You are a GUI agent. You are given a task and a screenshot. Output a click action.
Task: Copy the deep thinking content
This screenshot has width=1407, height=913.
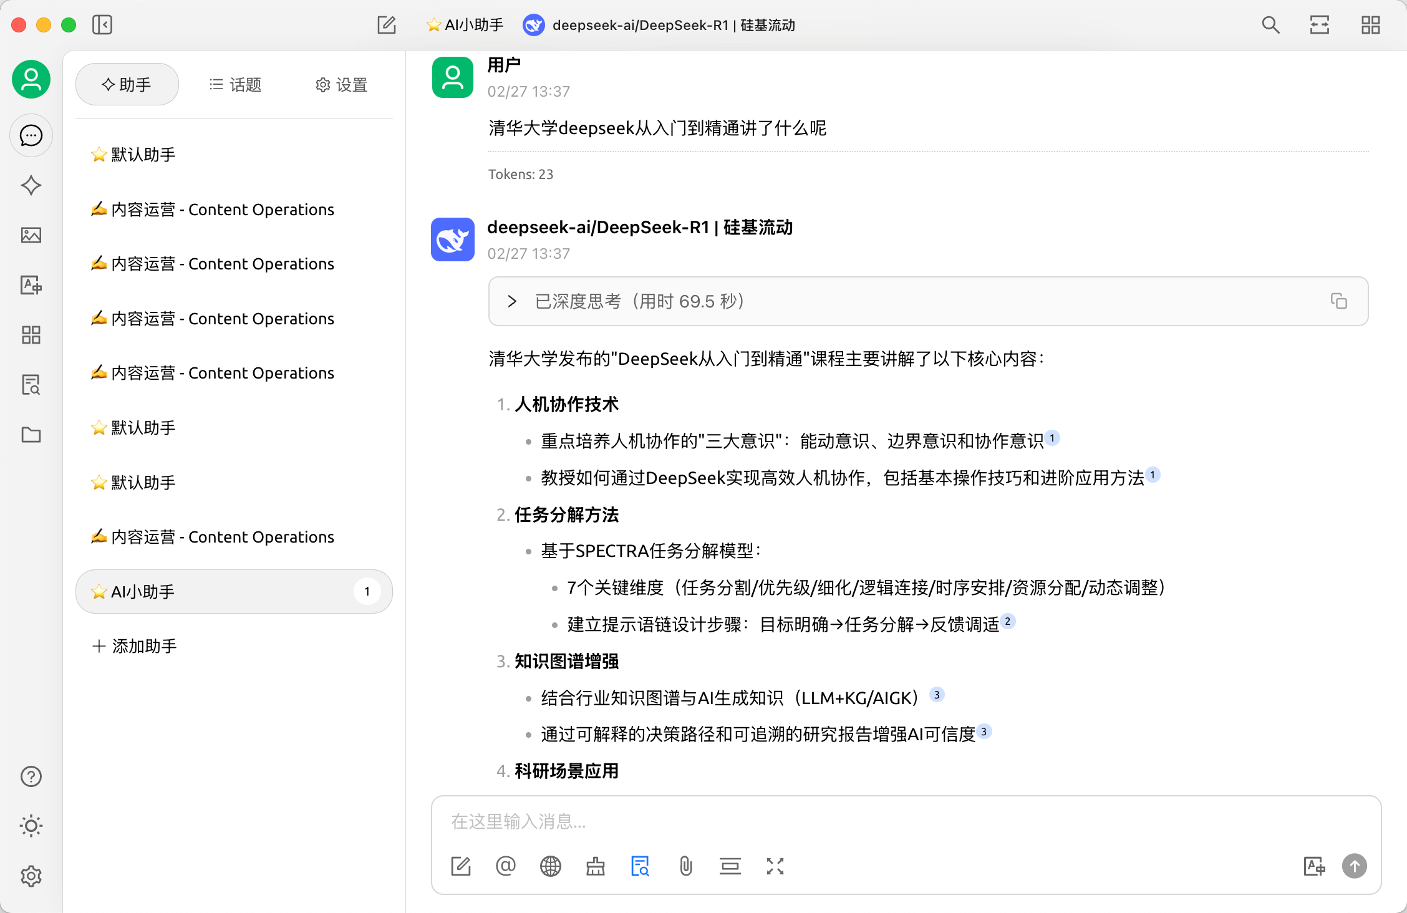pos(1338,301)
